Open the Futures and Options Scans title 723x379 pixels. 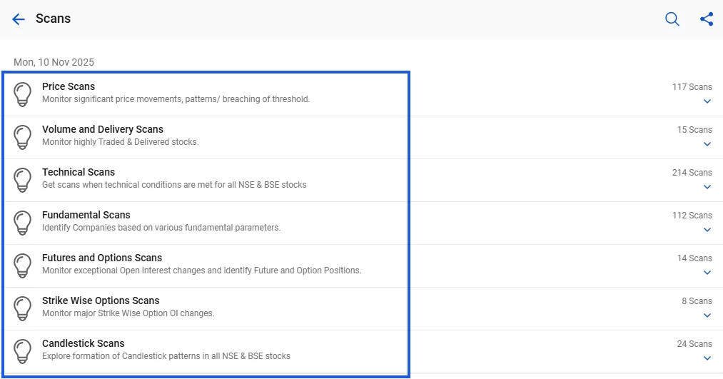pyautogui.click(x=102, y=258)
